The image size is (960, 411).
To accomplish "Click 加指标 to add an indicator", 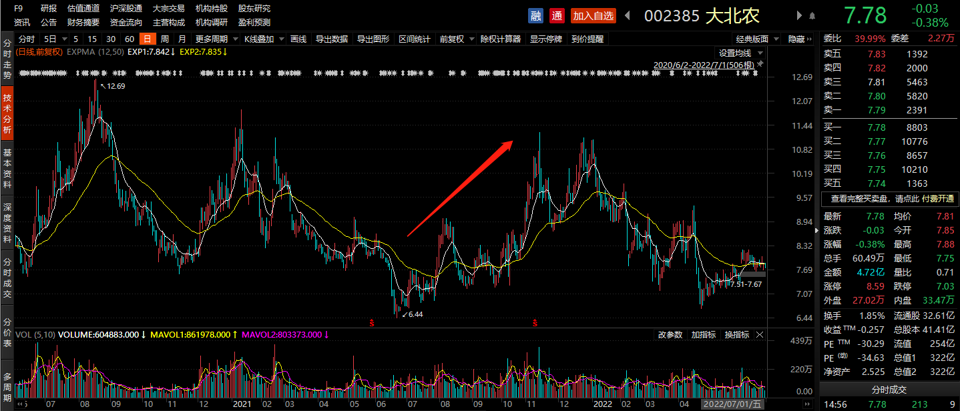I will point(704,334).
